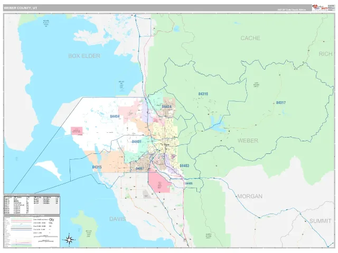Select the MORGAN county label
Screen dimensions: 338x253
coord(250,196)
